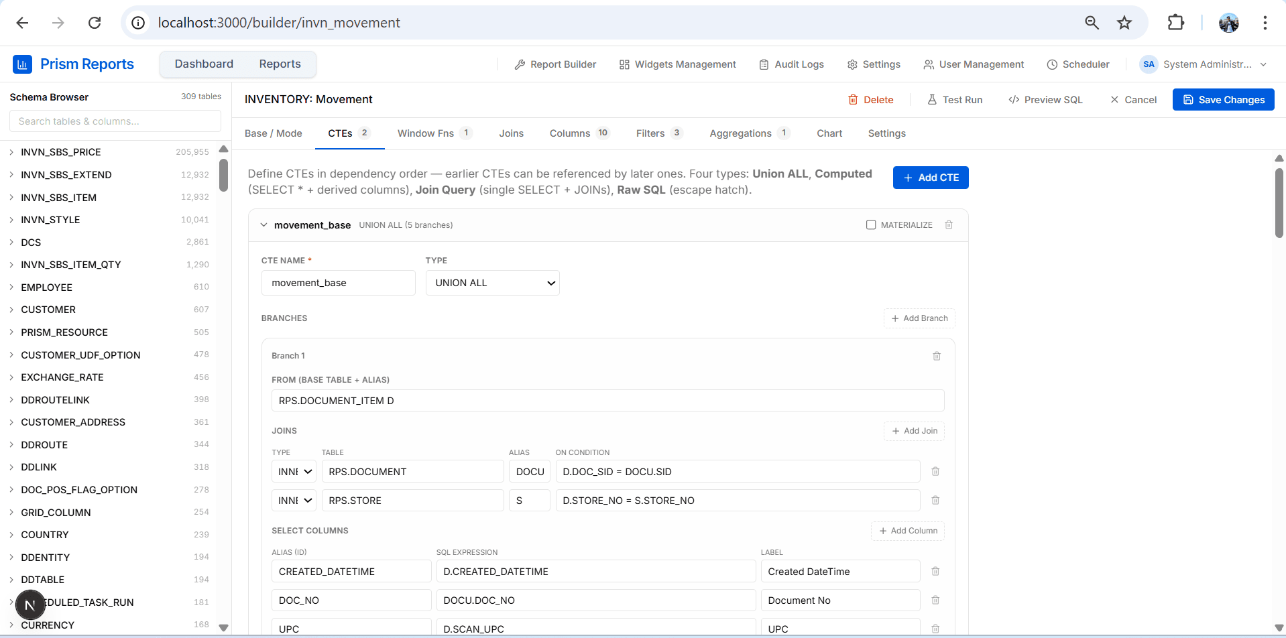Open the Aggregations tab

tap(740, 133)
